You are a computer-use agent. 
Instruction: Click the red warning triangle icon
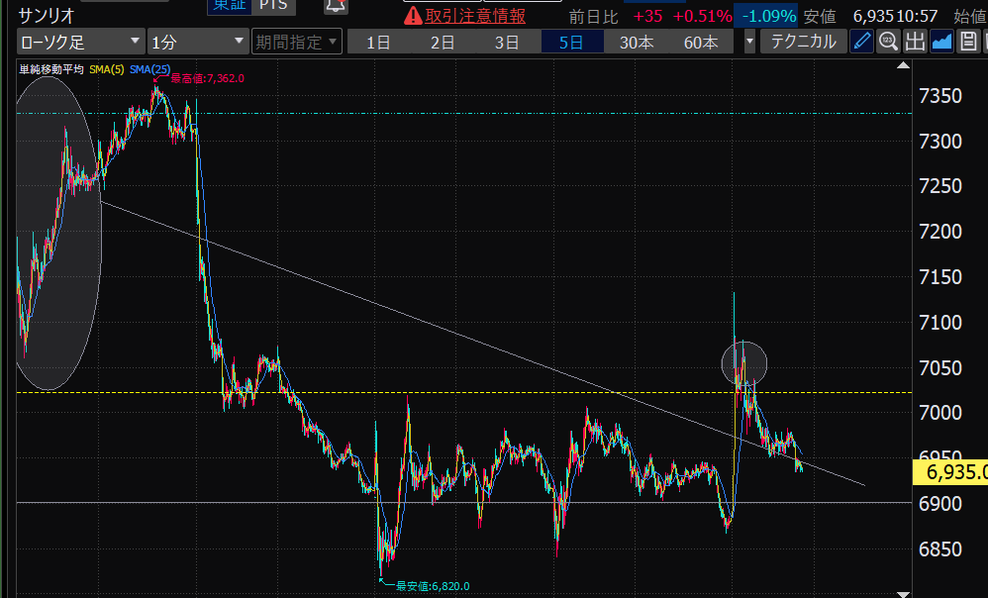413,16
